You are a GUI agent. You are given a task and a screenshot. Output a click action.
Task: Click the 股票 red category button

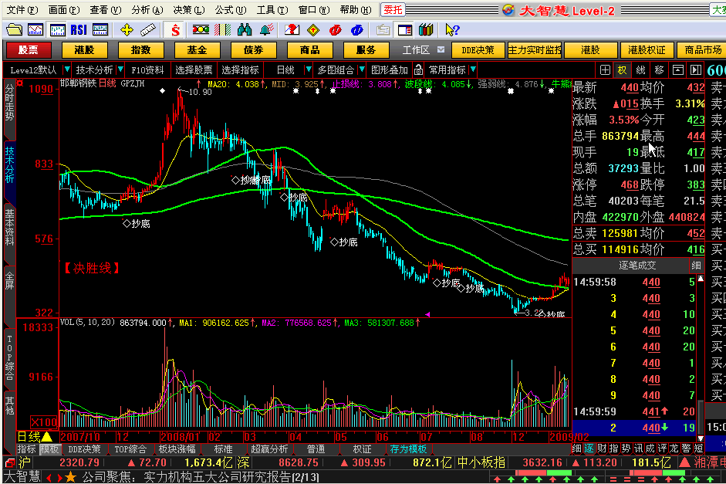tap(28, 49)
